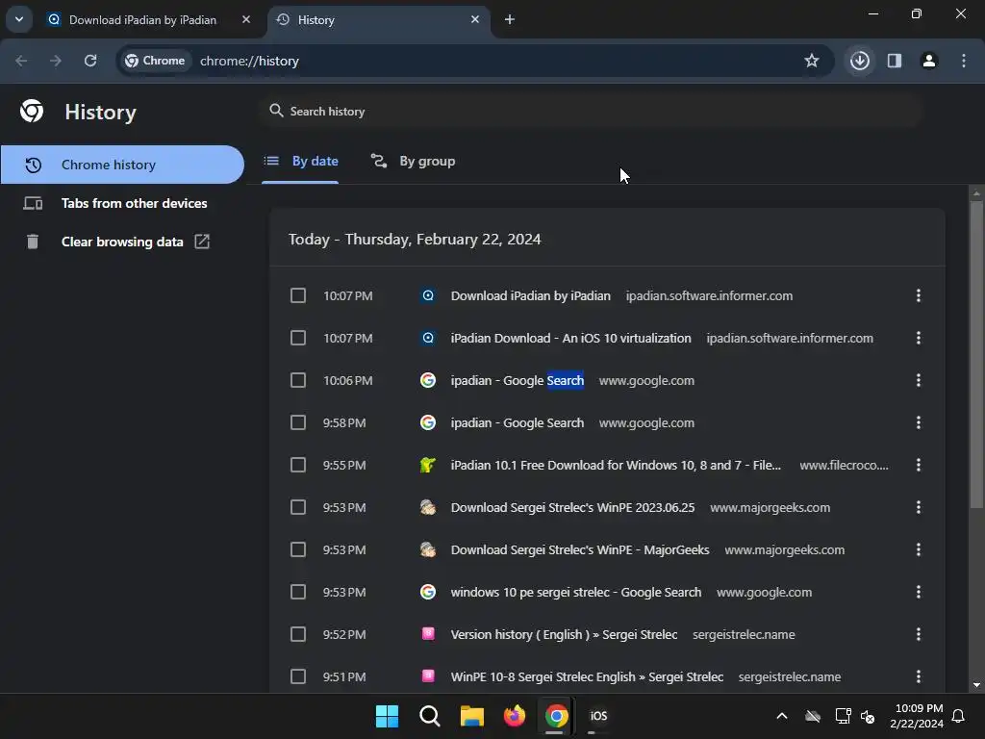Click the Software Informer favicon of Download iPadian entry
985x739 pixels.
pos(428,295)
